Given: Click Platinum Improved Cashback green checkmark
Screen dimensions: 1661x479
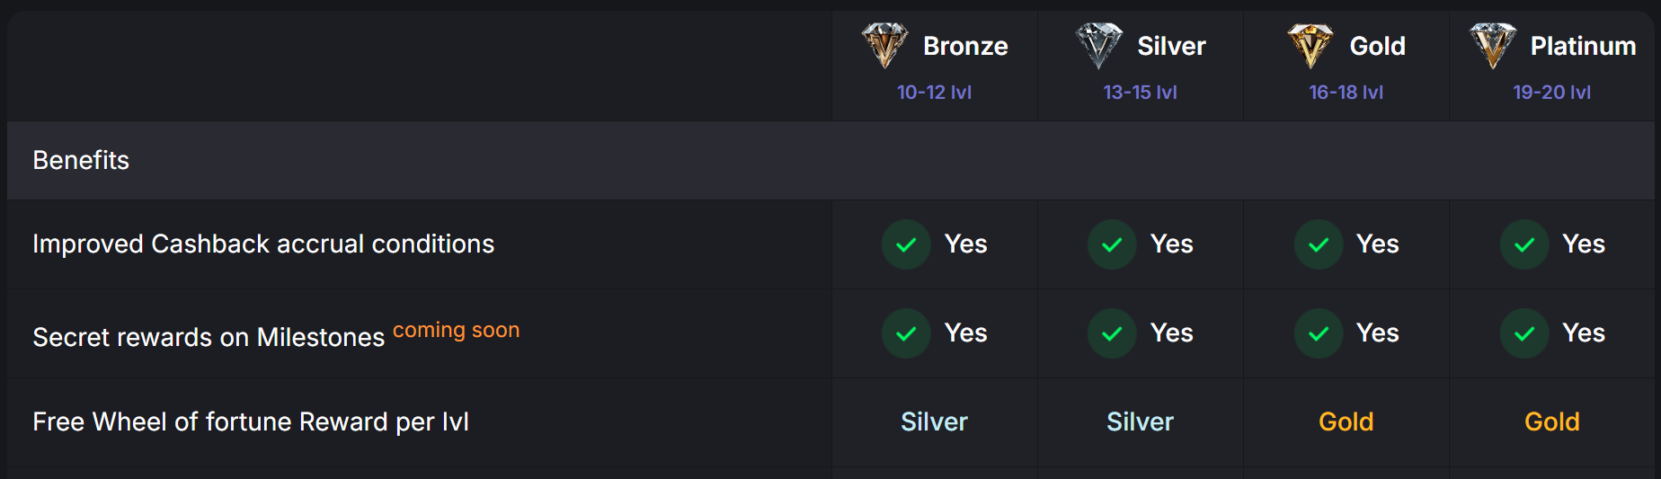Looking at the screenshot, I should point(1524,244).
